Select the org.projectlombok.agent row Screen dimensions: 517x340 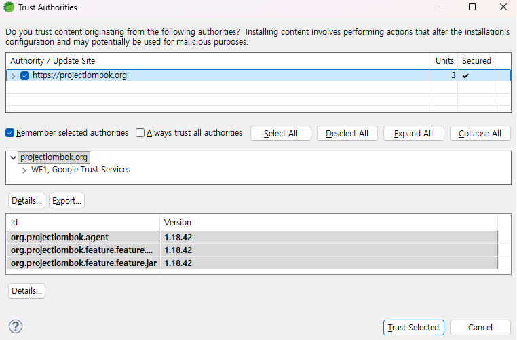pos(252,238)
